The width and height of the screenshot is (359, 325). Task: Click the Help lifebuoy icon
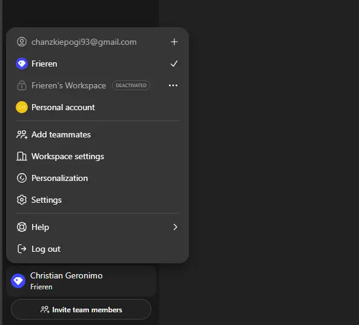pyautogui.click(x=22, y=227)
